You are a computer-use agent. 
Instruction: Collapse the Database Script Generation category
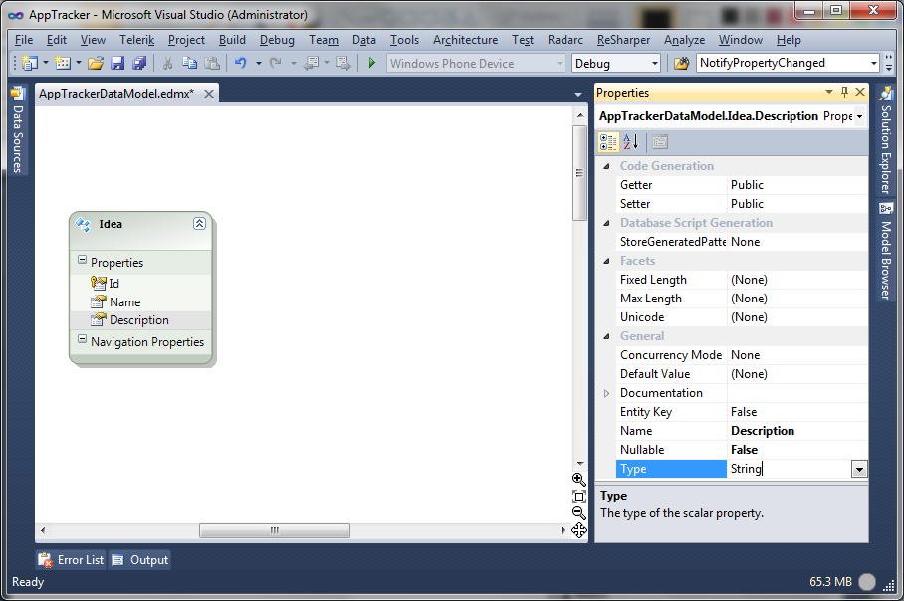[606, 224]
